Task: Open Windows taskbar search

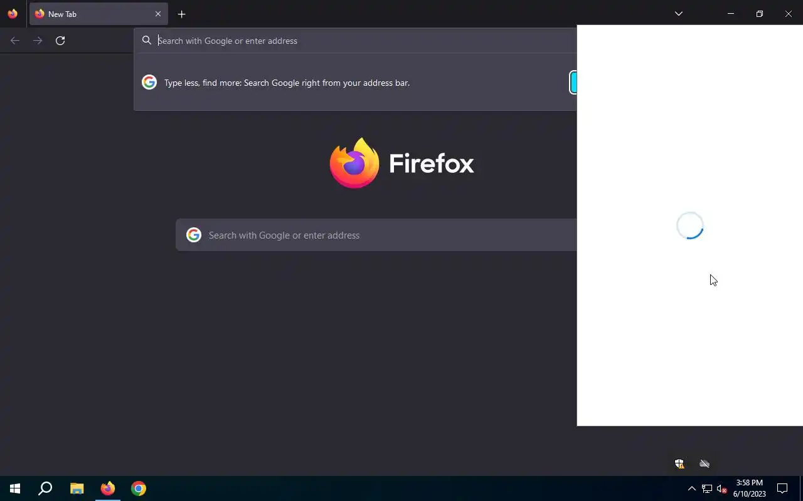Action: pos(45,488)
